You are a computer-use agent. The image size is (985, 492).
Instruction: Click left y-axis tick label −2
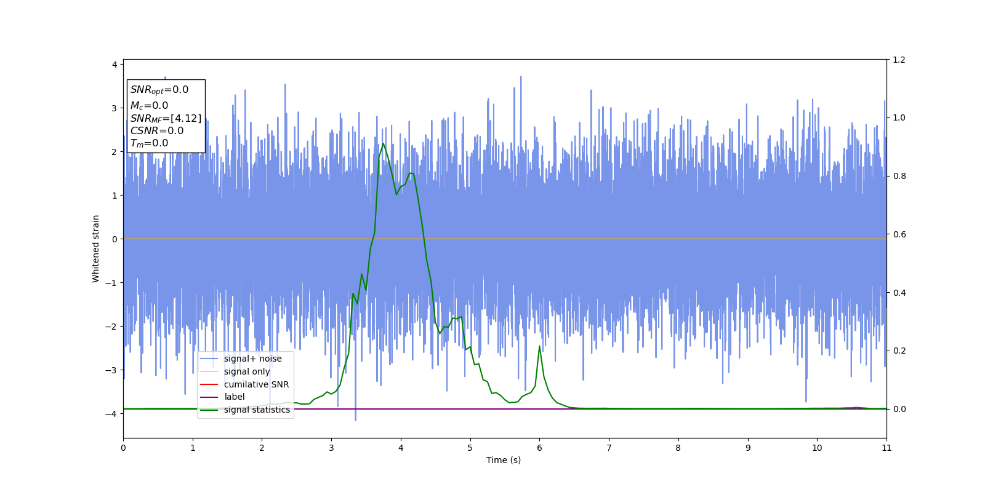pyautogui.click(x=111, y=327)
